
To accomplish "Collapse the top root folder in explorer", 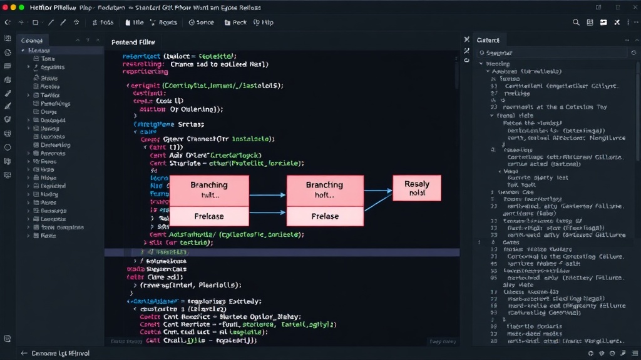I will (23, 51).
